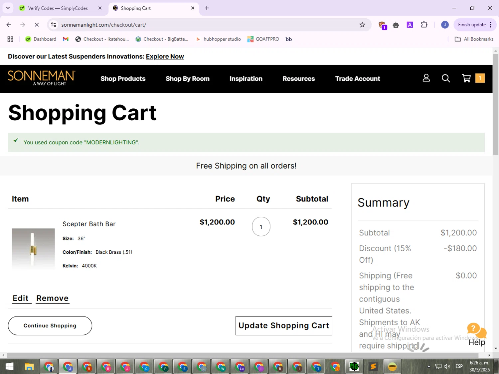The height and width of the screenshot is (374, 499).
Task: Open the Trade Account menu
Action: tap(358, 79)
